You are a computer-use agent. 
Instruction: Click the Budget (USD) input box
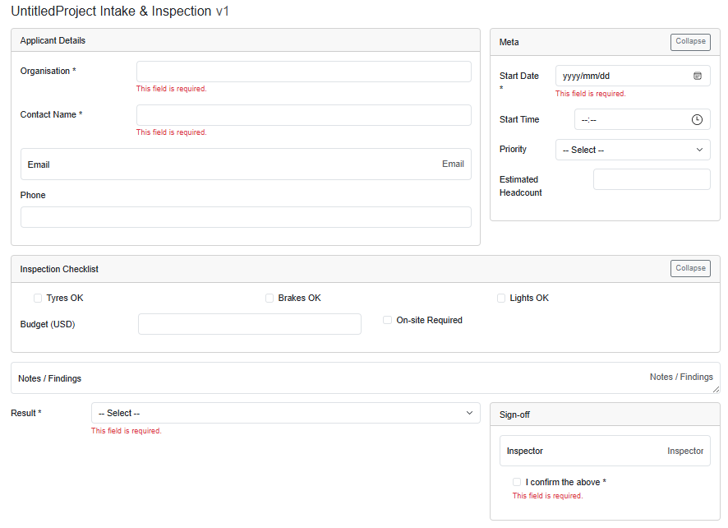[249, 323]
